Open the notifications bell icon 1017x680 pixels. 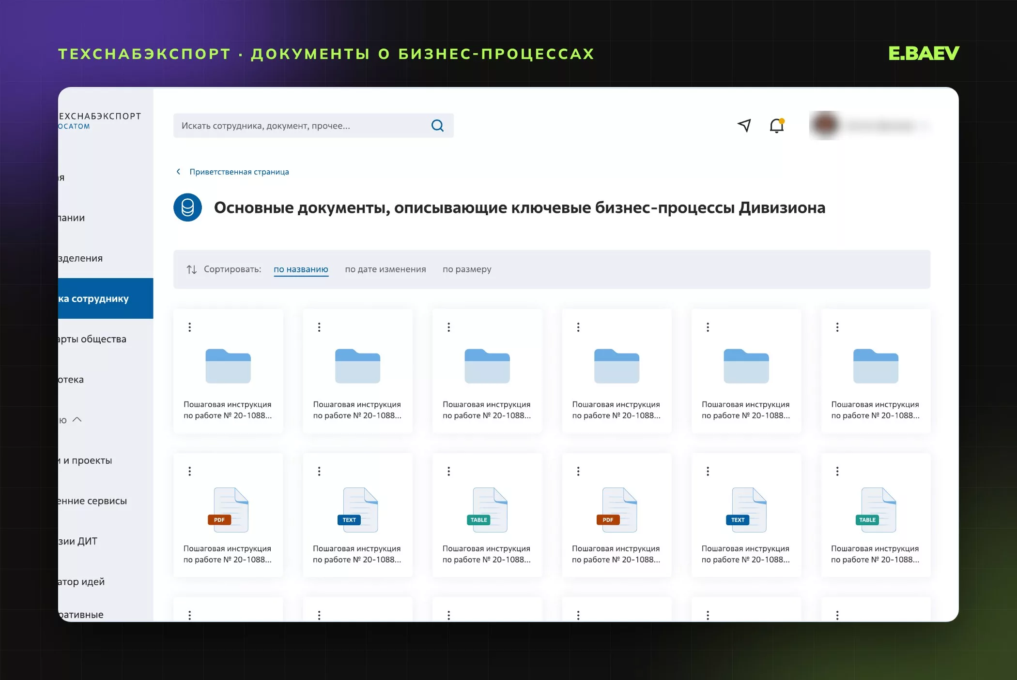tap(777, 126)
